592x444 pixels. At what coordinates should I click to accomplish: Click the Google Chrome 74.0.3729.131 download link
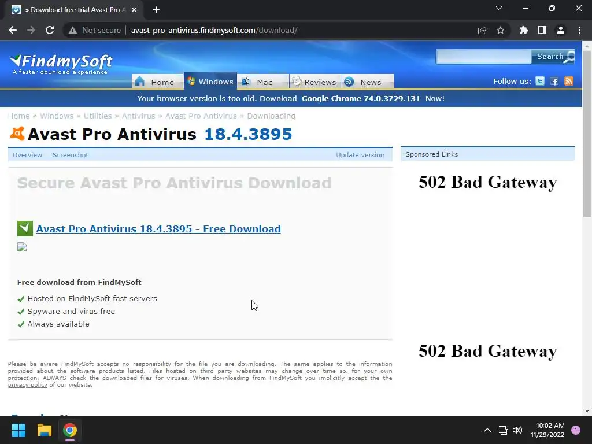pos(361,98)
